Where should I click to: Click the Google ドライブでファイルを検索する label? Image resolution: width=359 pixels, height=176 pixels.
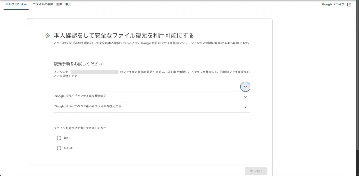point(81,96)
